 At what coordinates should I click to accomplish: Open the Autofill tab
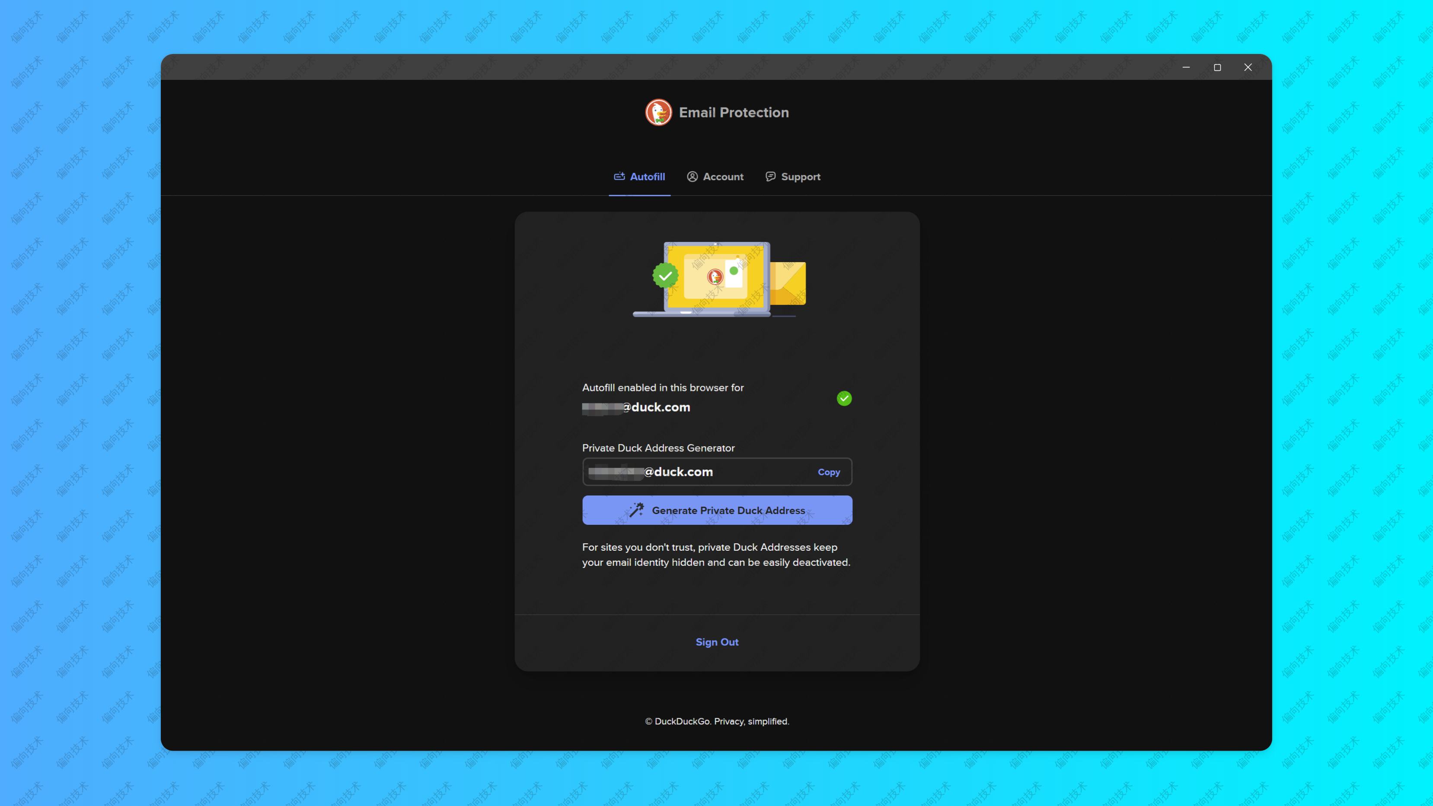[639, 177]
